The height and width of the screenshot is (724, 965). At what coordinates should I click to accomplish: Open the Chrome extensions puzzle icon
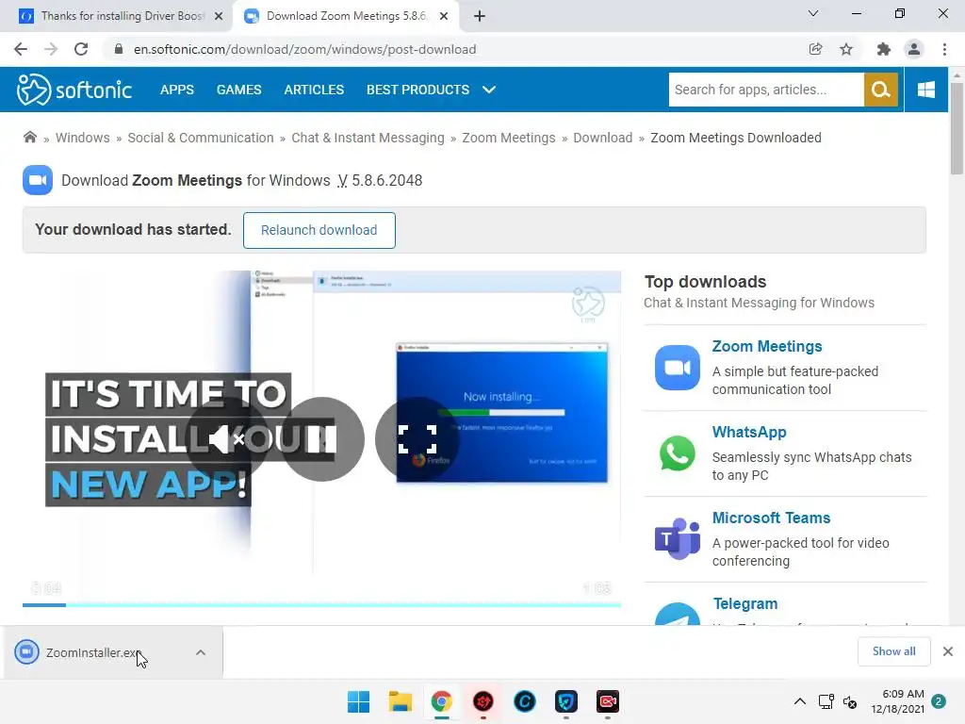tap(883, 49)
